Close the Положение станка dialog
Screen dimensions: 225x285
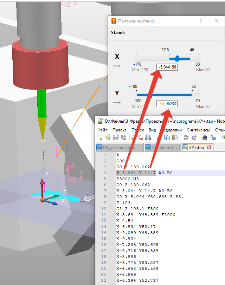pyautogui.click(x=217, y=21)
